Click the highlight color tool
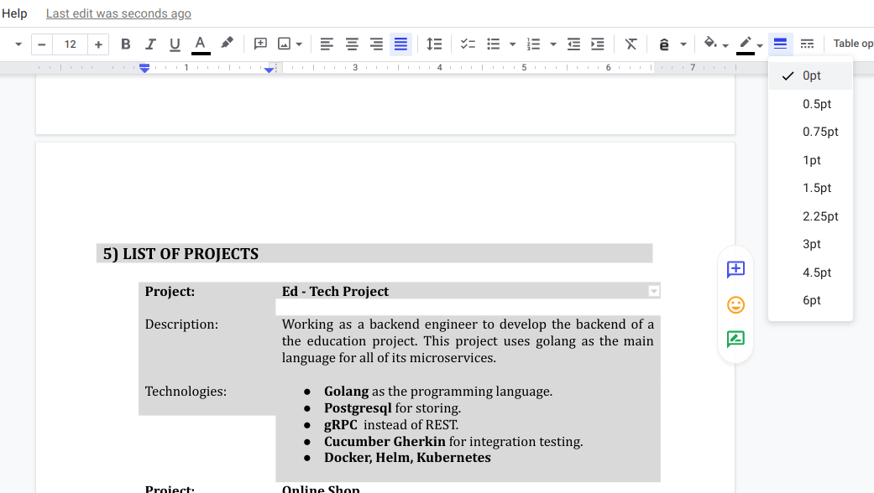This screenshot has width=874, height=493. click(x=225, y=44)
